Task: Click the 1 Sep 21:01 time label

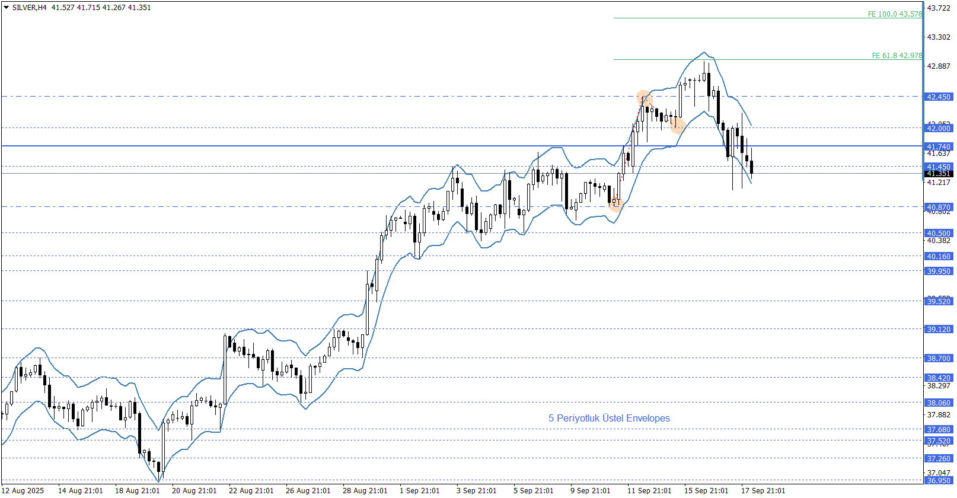Action: pos(419,491)
